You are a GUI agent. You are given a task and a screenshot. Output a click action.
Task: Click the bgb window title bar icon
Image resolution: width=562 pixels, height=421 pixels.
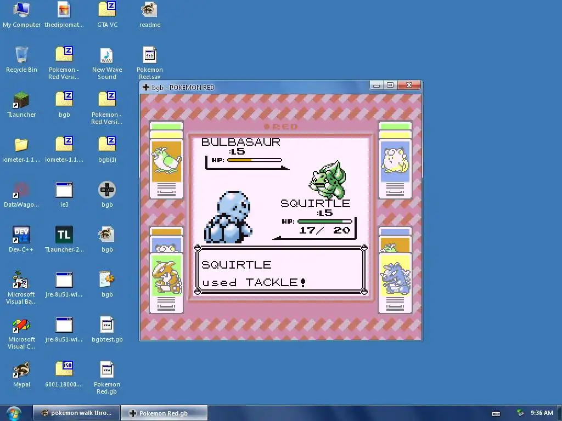pyautogui.click(x=146, y=87)
